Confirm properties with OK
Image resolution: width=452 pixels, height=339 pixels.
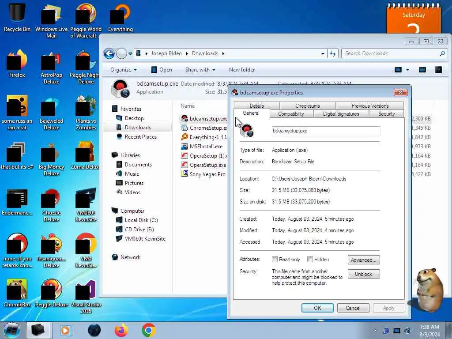click(317, 308)
